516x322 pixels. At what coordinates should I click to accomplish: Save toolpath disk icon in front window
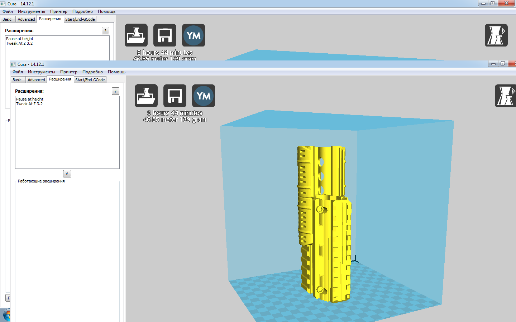click(175, 96)
